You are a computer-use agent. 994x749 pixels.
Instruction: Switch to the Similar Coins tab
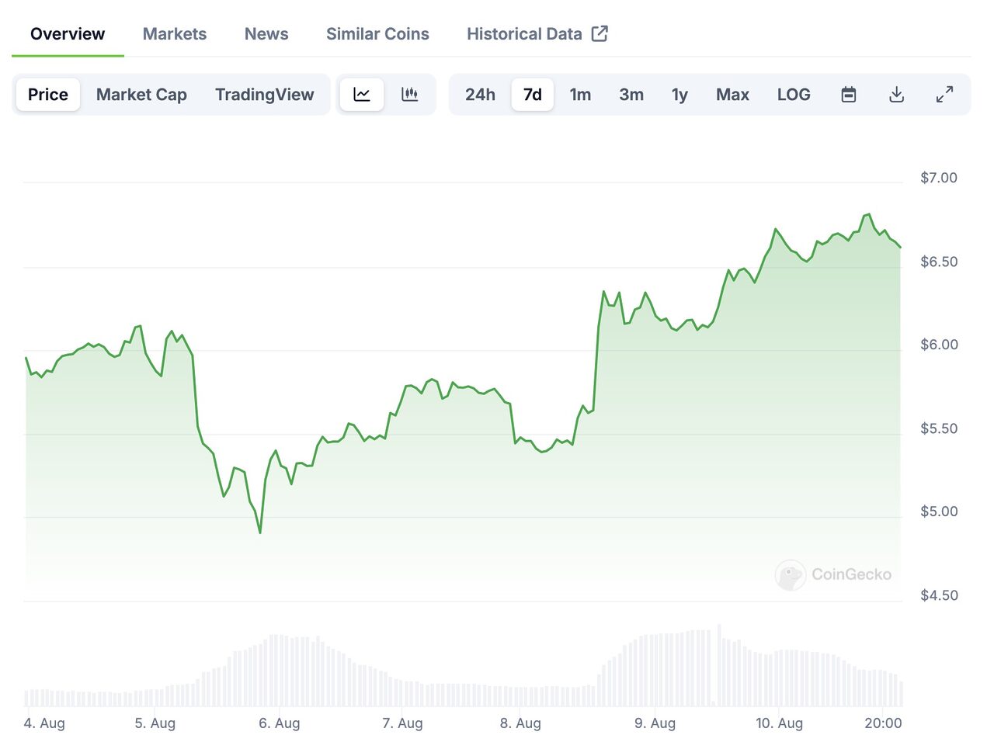click(377, 34)
